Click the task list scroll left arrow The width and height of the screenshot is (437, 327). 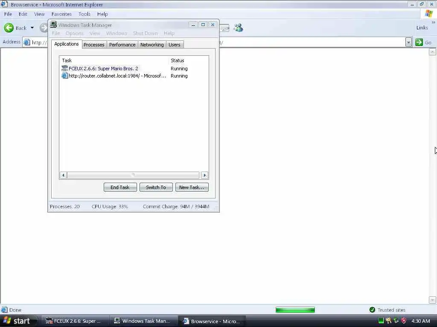coord(63,175)
